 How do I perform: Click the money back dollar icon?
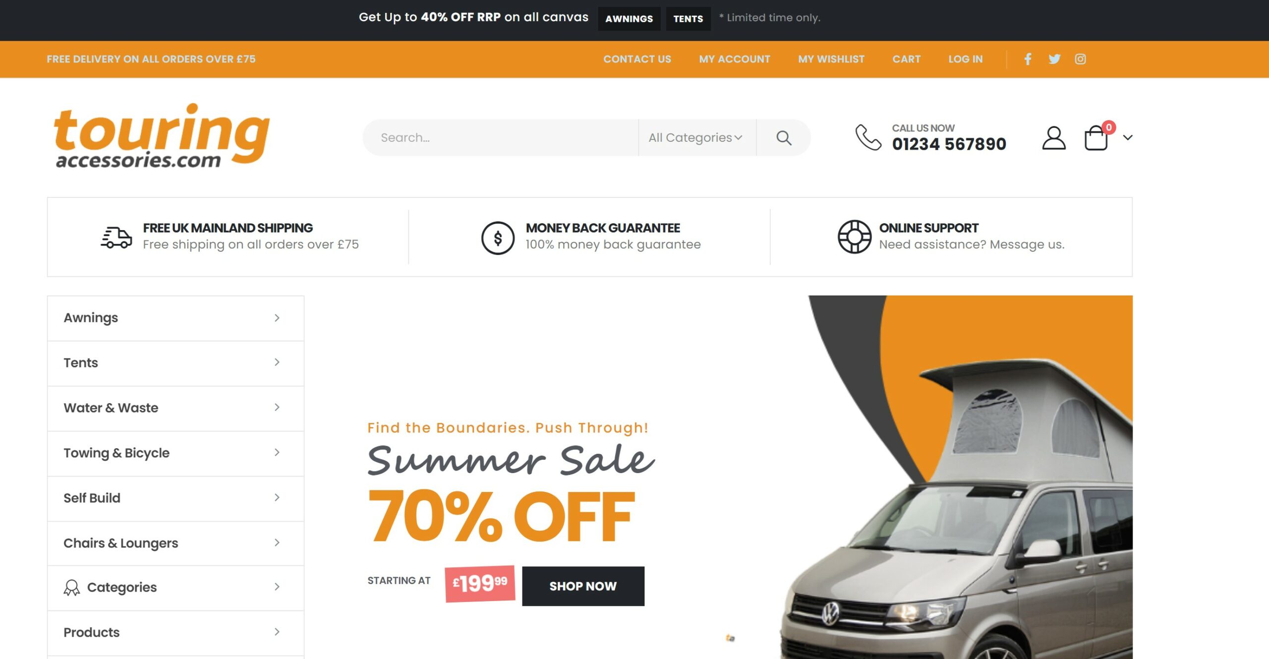(498, 238)
